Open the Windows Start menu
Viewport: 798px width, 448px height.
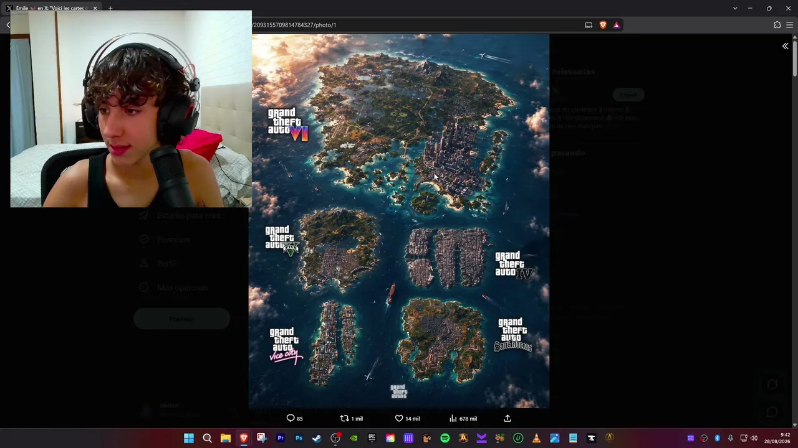pyautogui.click(x=189, y=438)
